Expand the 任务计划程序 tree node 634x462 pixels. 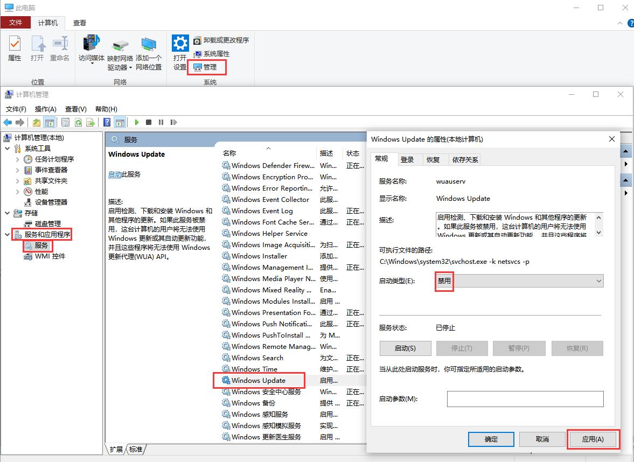(17, 159)
